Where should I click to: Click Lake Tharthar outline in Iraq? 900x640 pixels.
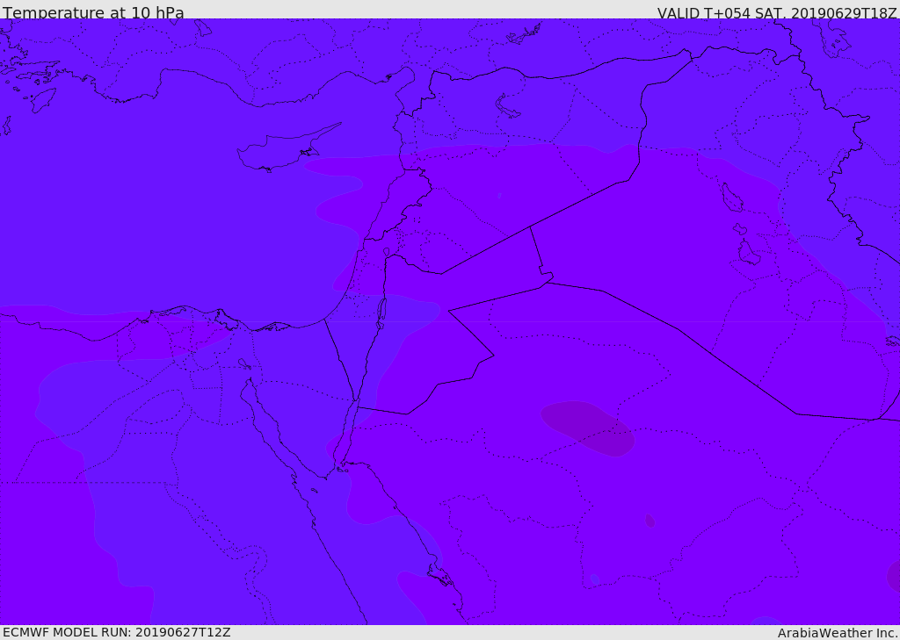732,198
